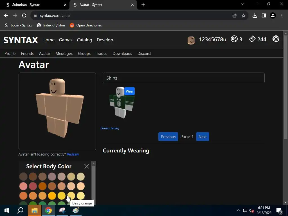This screenshot has height=216, width=288.
Task: Open Chrome downloads icon
Action: click(255, 16)
